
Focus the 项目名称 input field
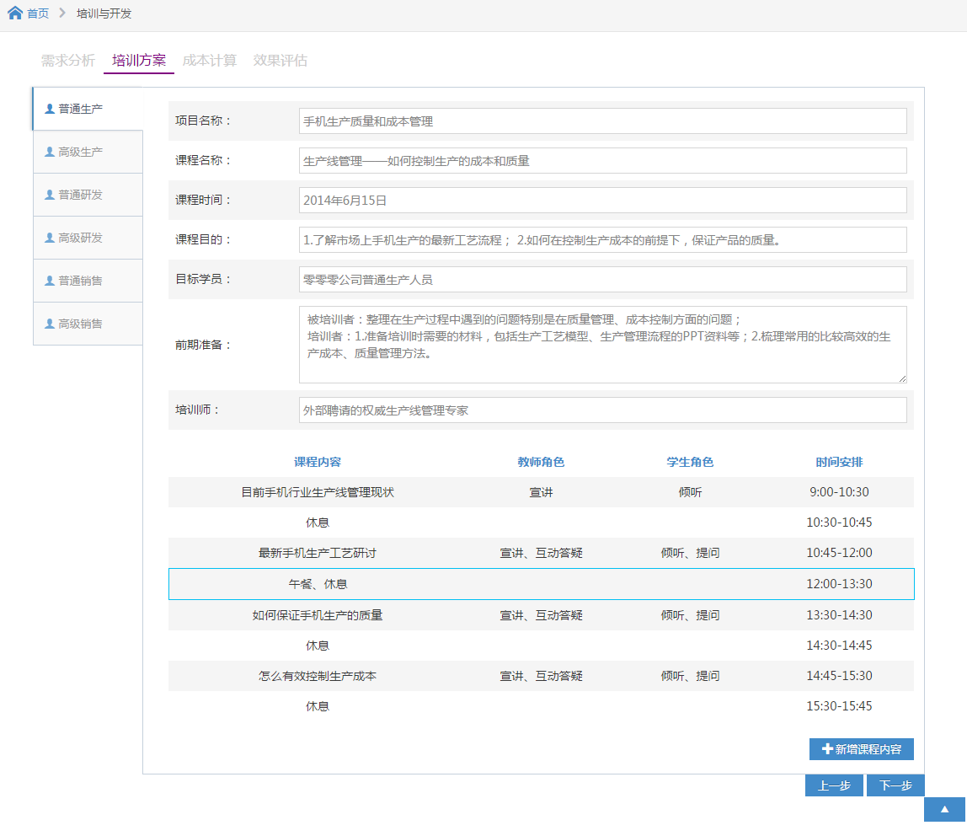[x=602, y=121]
